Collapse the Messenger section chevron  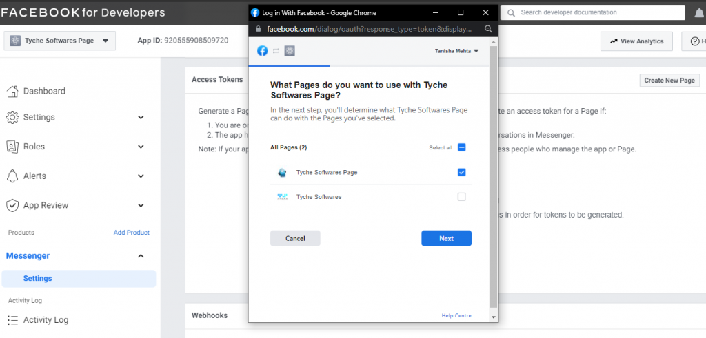(141, 256)
